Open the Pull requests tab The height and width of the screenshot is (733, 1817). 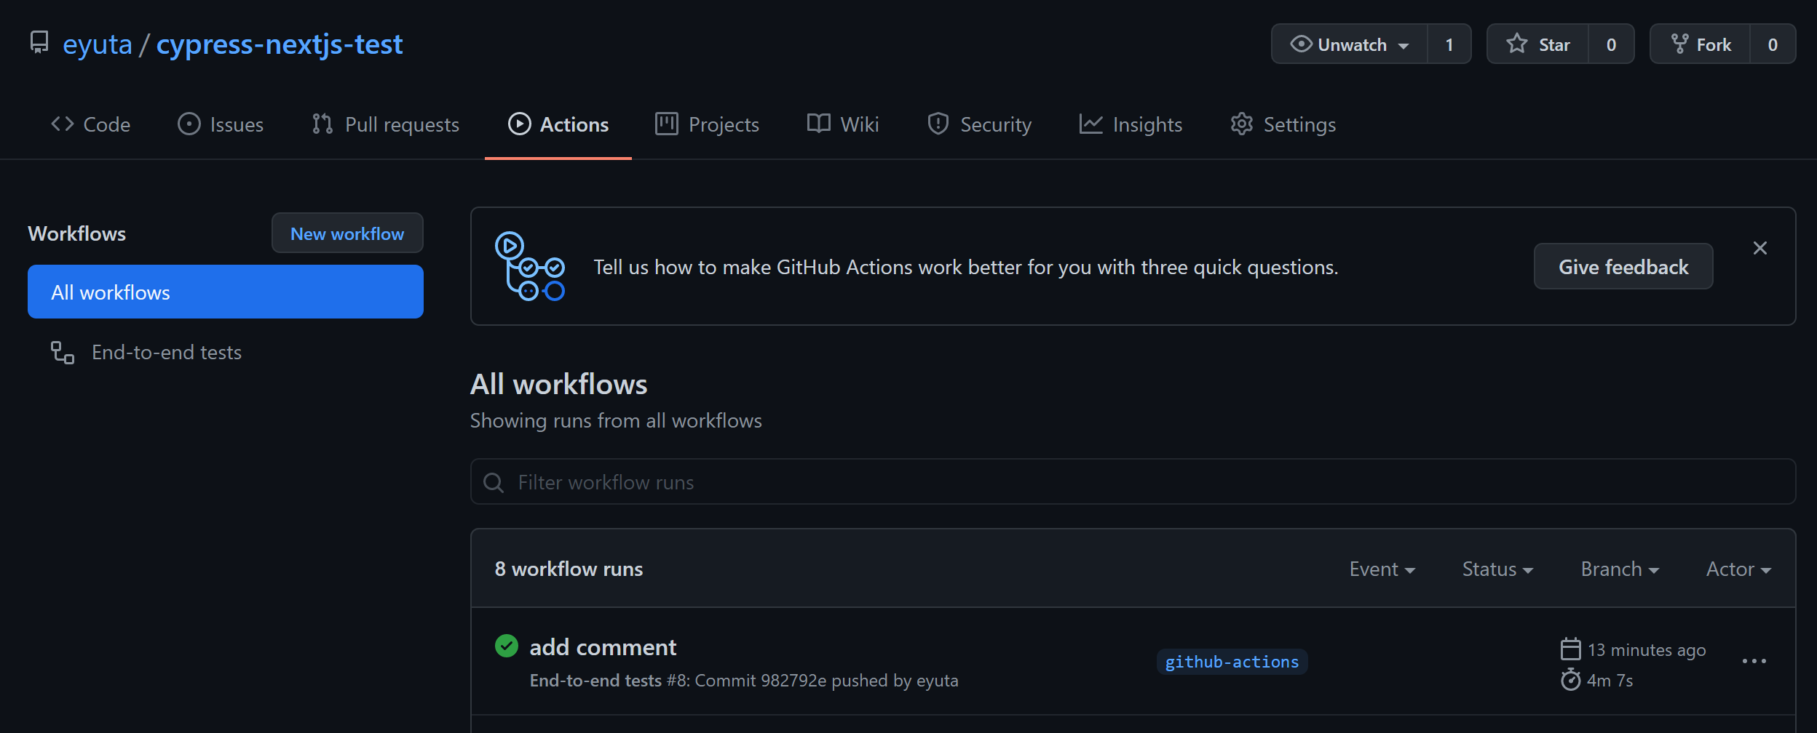coord(386,124)
